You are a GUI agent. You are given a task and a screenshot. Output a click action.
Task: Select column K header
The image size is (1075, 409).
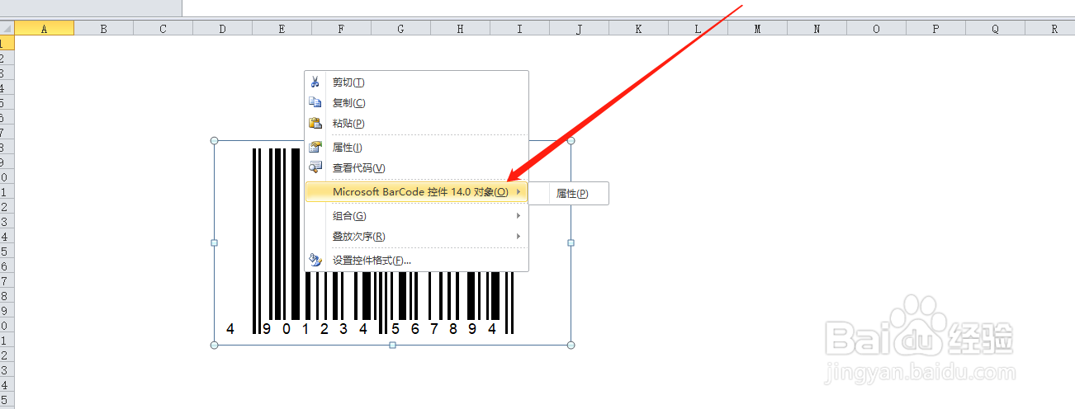coord(639,28)
